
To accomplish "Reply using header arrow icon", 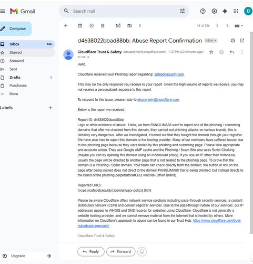I will tap(232, 52).
